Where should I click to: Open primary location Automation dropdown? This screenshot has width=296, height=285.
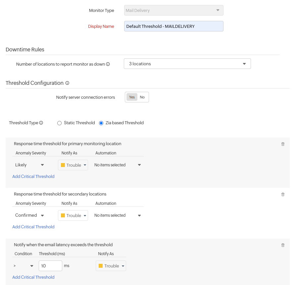click(x=118, y=165)
